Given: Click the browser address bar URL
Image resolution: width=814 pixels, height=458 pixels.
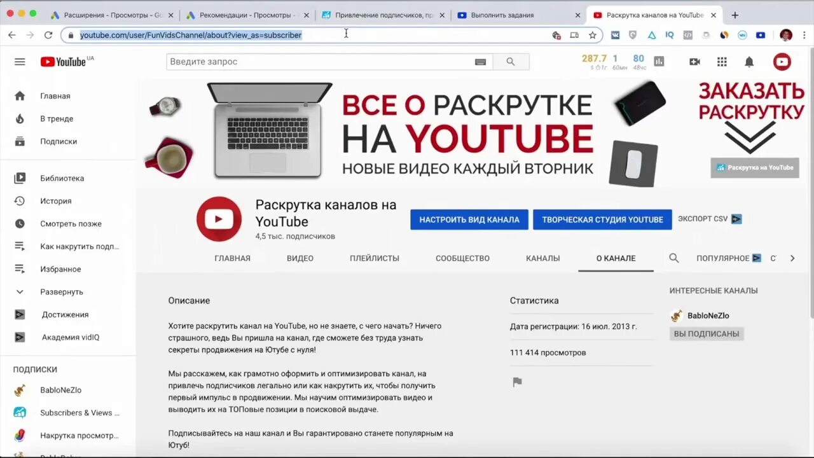Looking at the screenshot, I should click(191, 35).
